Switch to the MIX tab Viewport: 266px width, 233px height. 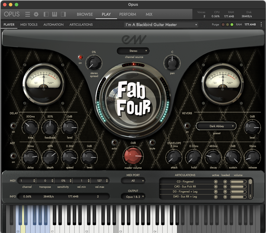pyautogui.click(x=149, y=14)
